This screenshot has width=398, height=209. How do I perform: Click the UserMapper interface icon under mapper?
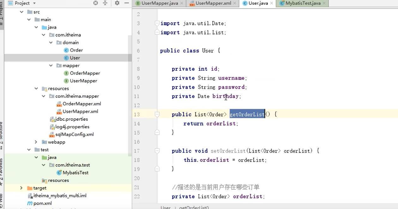(x=66, y=81)
